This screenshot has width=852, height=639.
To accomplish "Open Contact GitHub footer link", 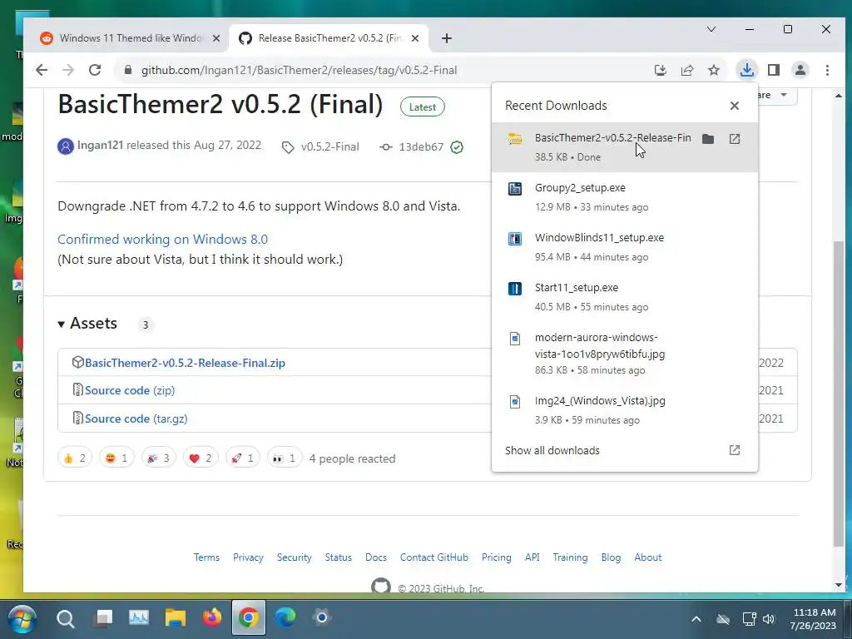I will (433, 557).
